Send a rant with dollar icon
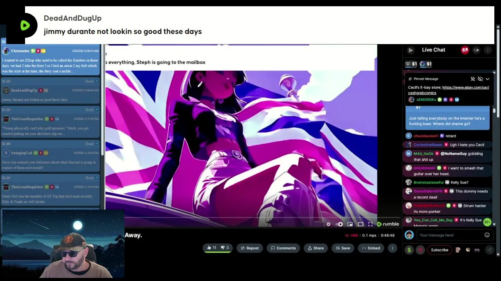Screen dimensions: 501x281 (409, 250)
